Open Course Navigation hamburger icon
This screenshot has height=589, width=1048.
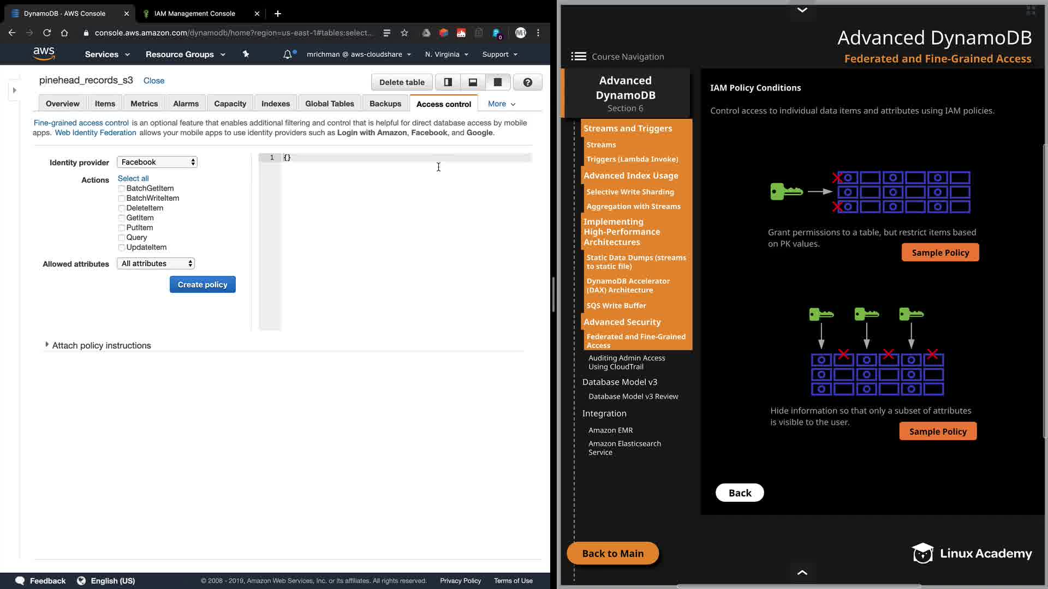(579, 57)
